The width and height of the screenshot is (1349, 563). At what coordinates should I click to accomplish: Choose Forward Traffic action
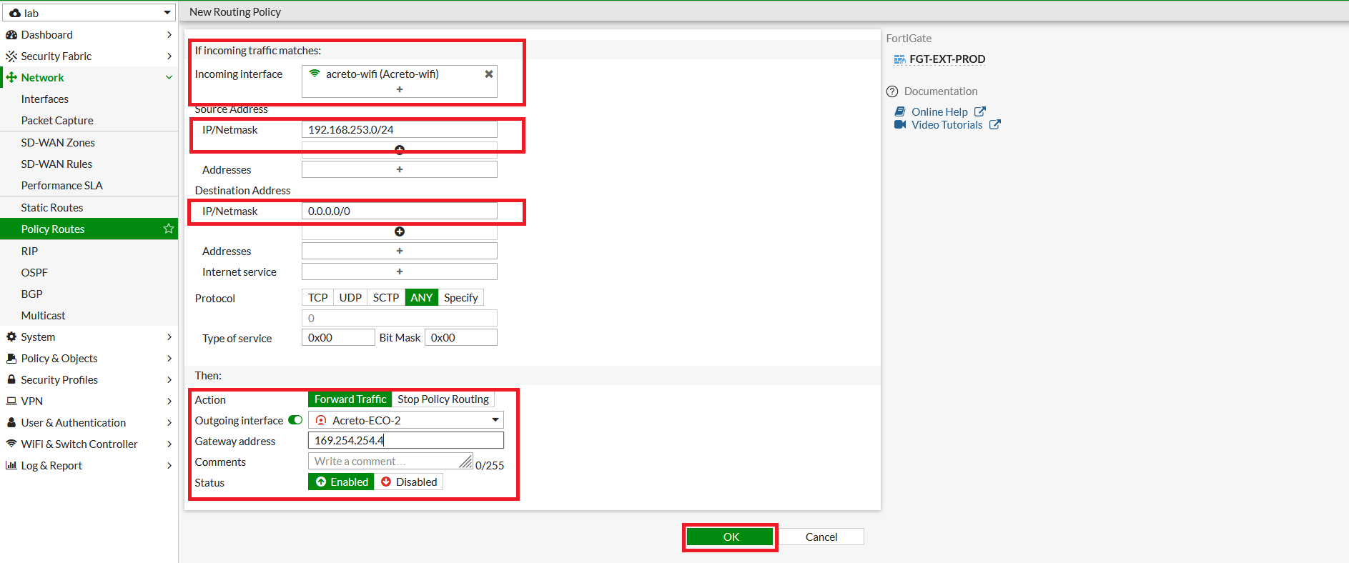click(350, 399)
